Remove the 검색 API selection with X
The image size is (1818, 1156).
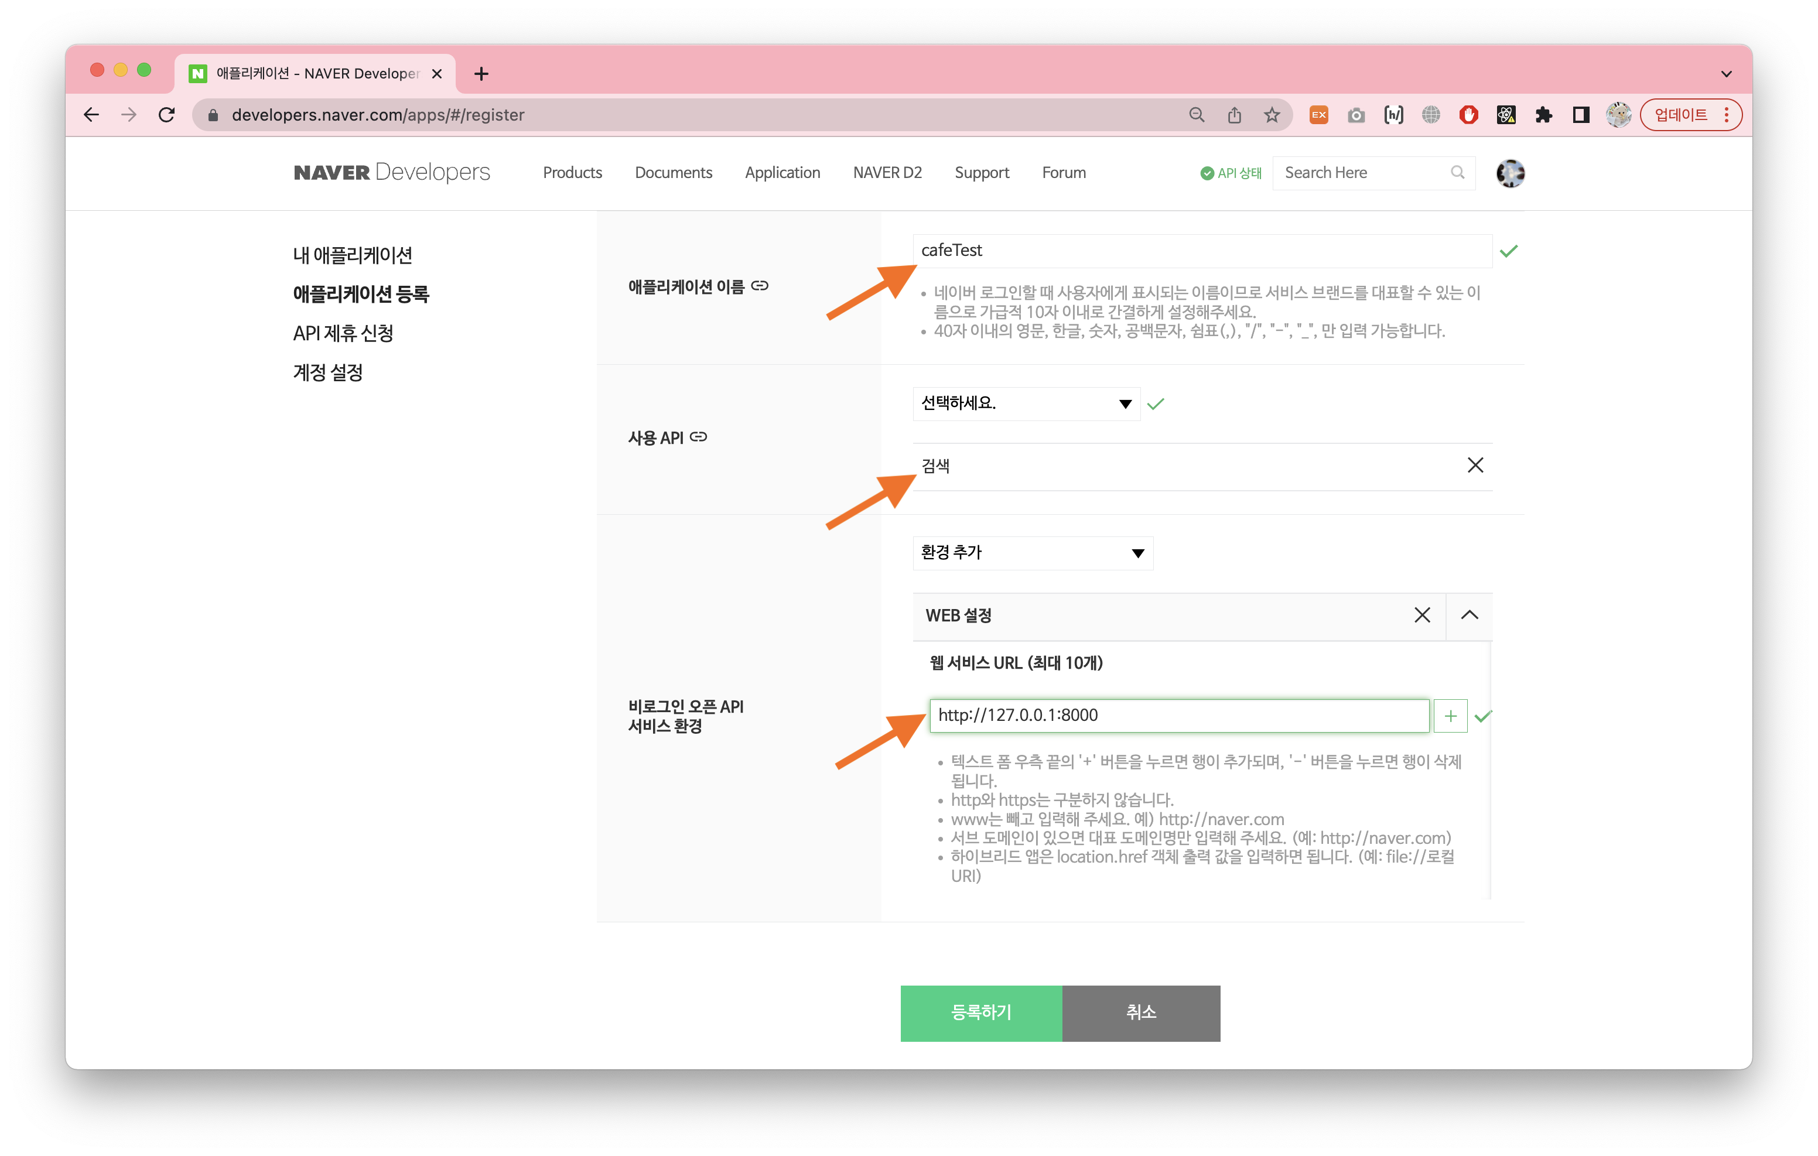click(1474, 465)
